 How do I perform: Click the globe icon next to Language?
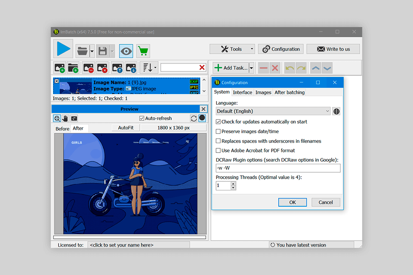336,111
